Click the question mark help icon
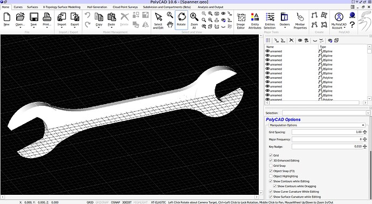This screenshot has width=372, height=204. 352,24
